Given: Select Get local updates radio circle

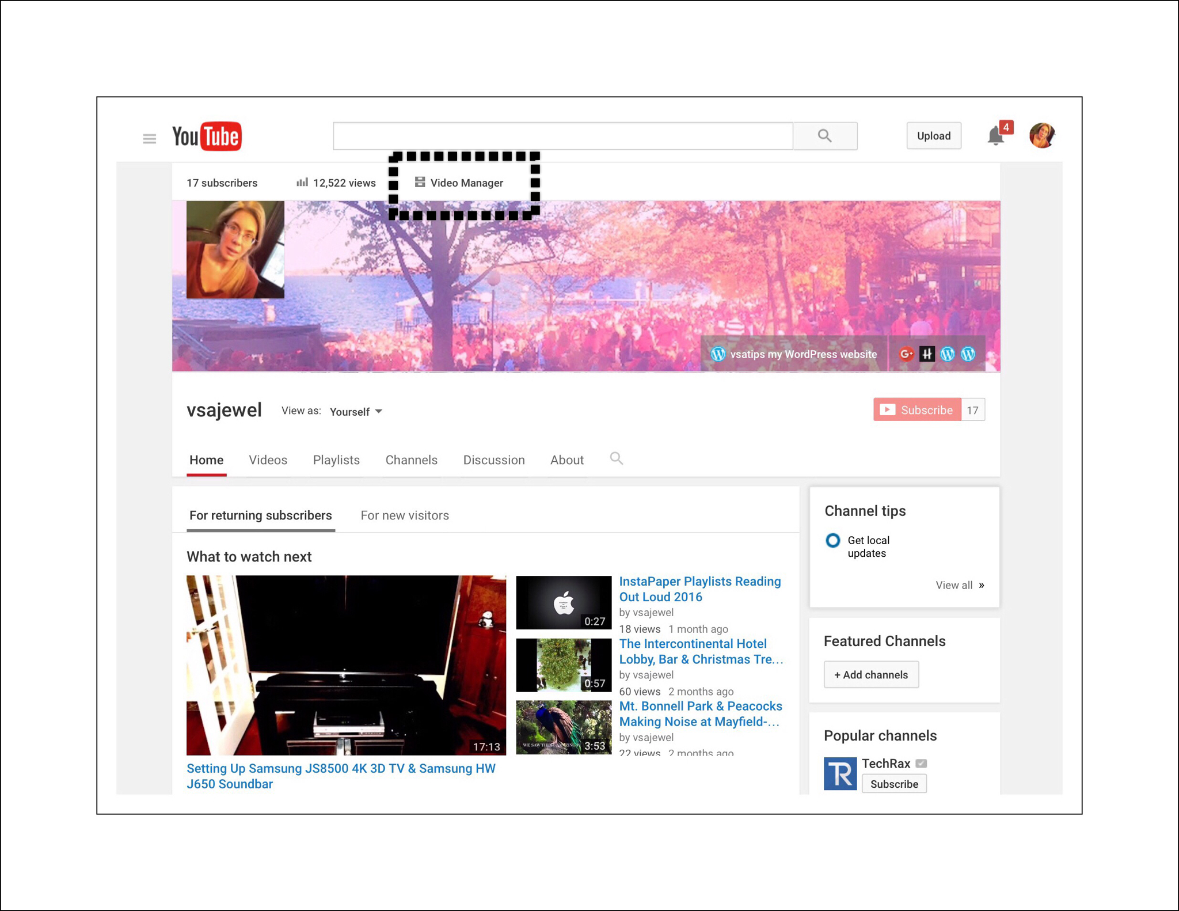Looking at the screenshot, I should 832,540.
